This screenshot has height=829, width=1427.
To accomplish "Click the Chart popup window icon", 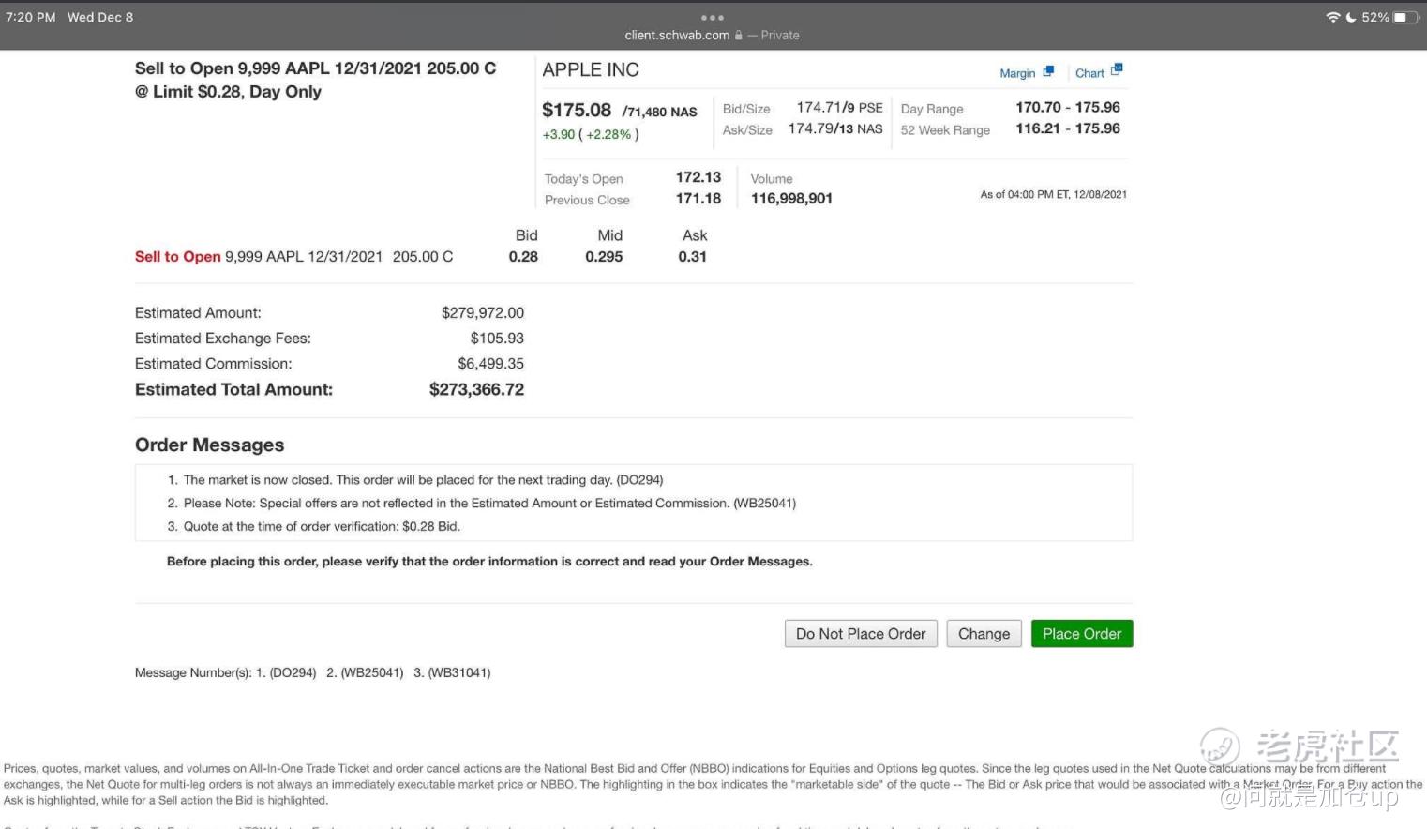I will [x=1116, y=70].
